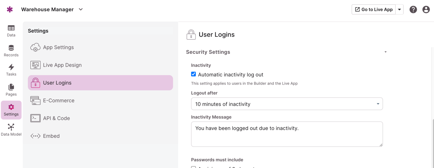Screen dimensions: 434x168
Task: Select Live App Design from the settings menu
Action: [62, 65]
